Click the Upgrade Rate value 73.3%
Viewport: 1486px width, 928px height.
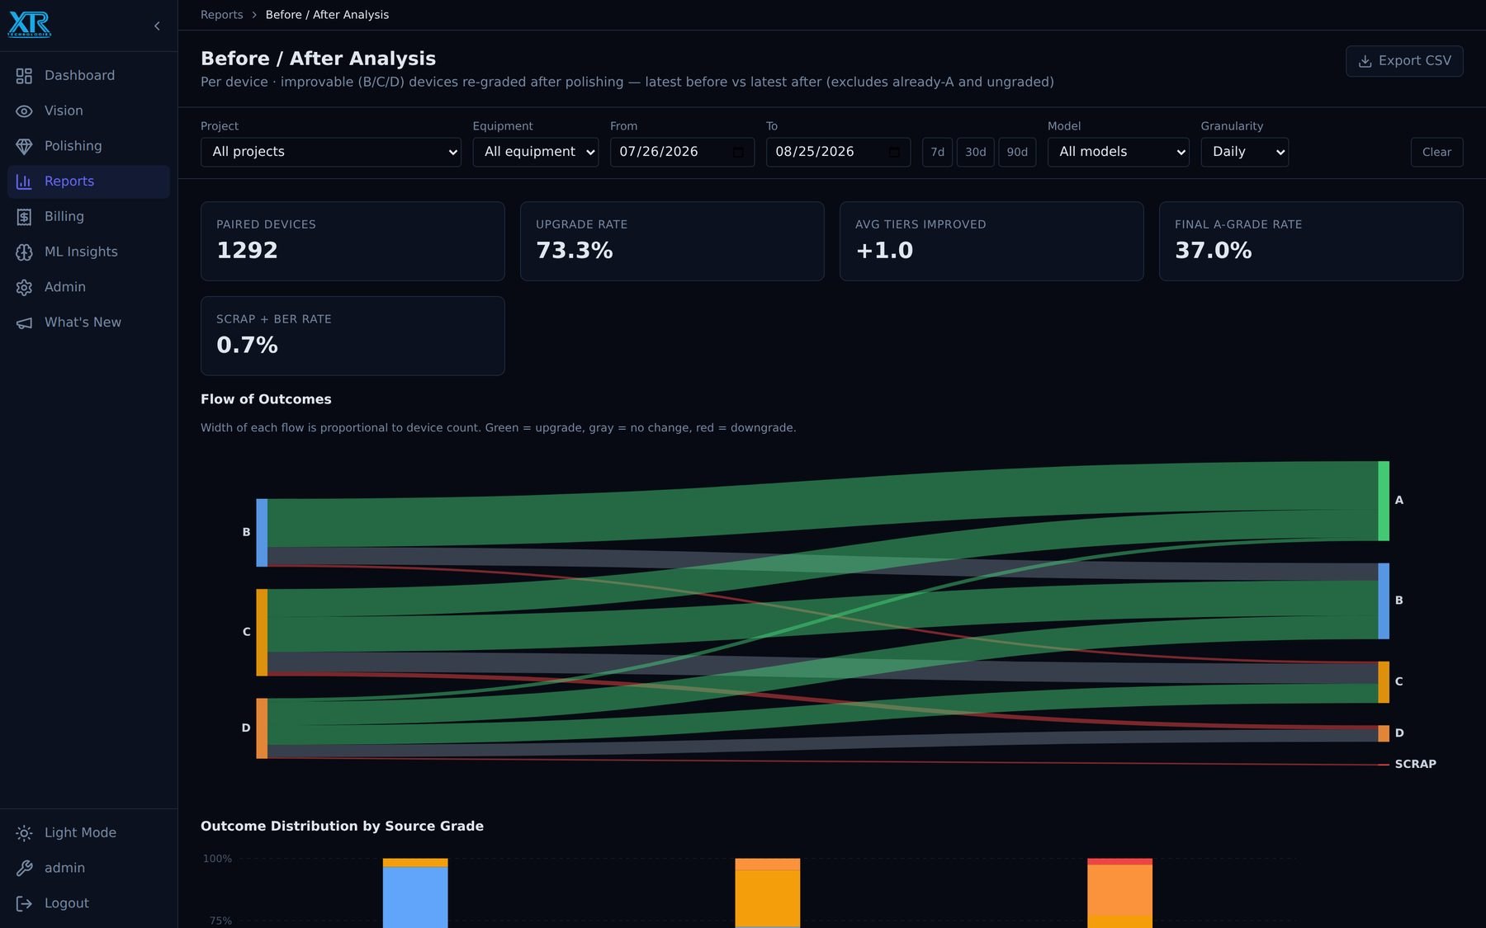point(575,251)
